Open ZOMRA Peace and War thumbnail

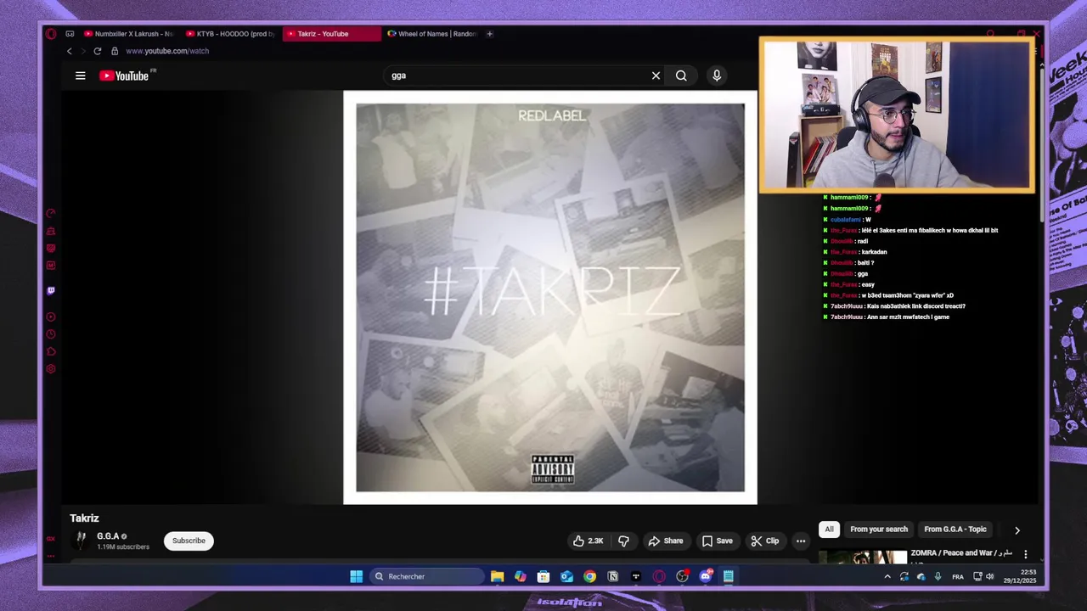point(862,556)
